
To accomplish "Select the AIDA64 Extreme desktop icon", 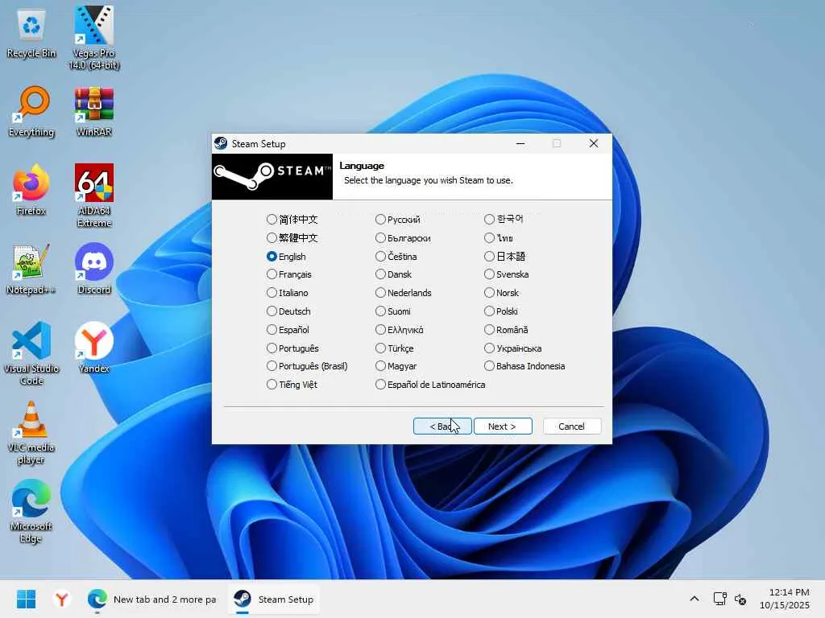I will 94,196.
